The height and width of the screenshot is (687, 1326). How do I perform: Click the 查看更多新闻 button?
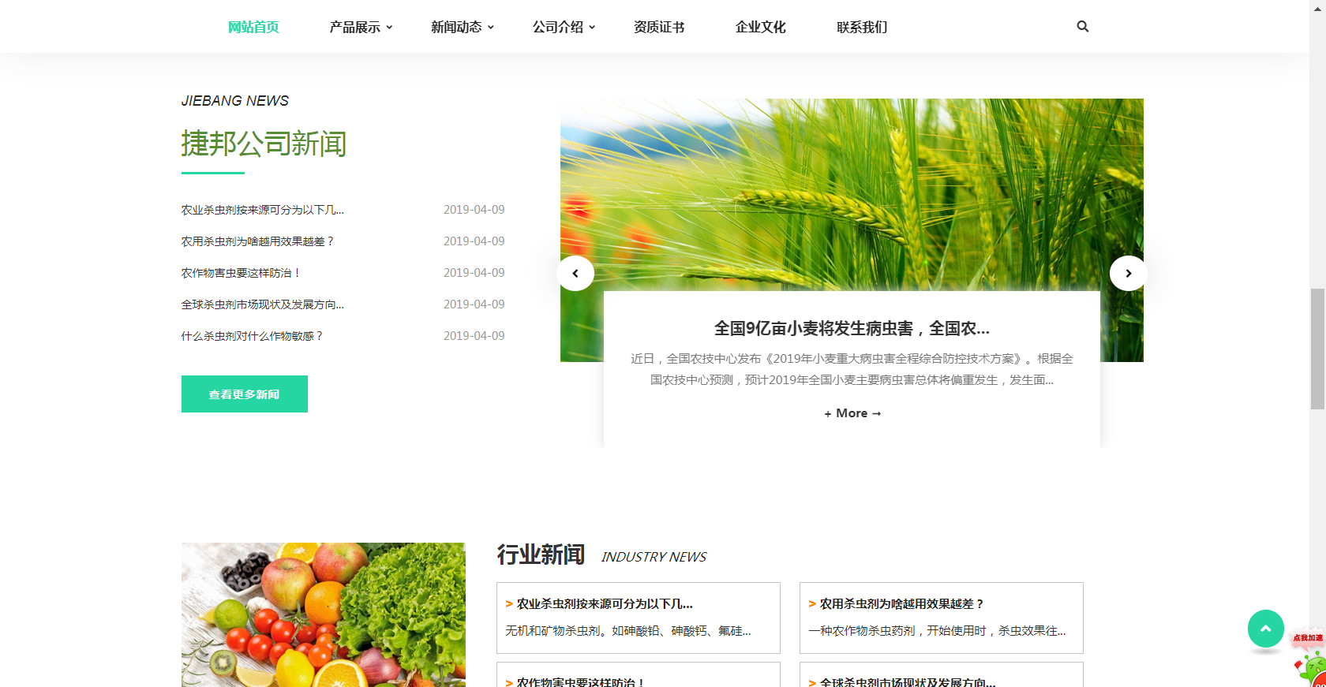(x=245, y=394)
